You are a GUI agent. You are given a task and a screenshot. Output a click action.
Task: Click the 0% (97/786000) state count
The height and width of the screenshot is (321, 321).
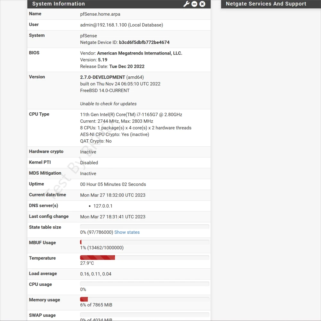(97, 232)
